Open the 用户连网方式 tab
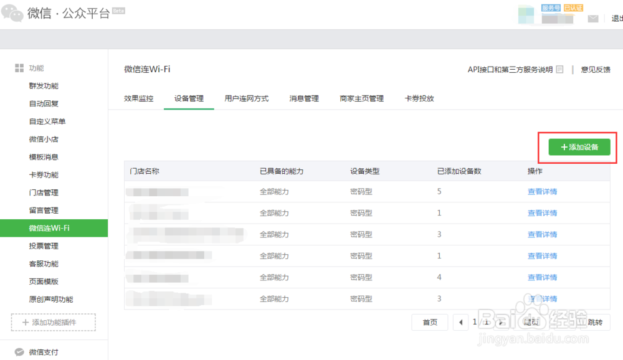 point(246,98)
